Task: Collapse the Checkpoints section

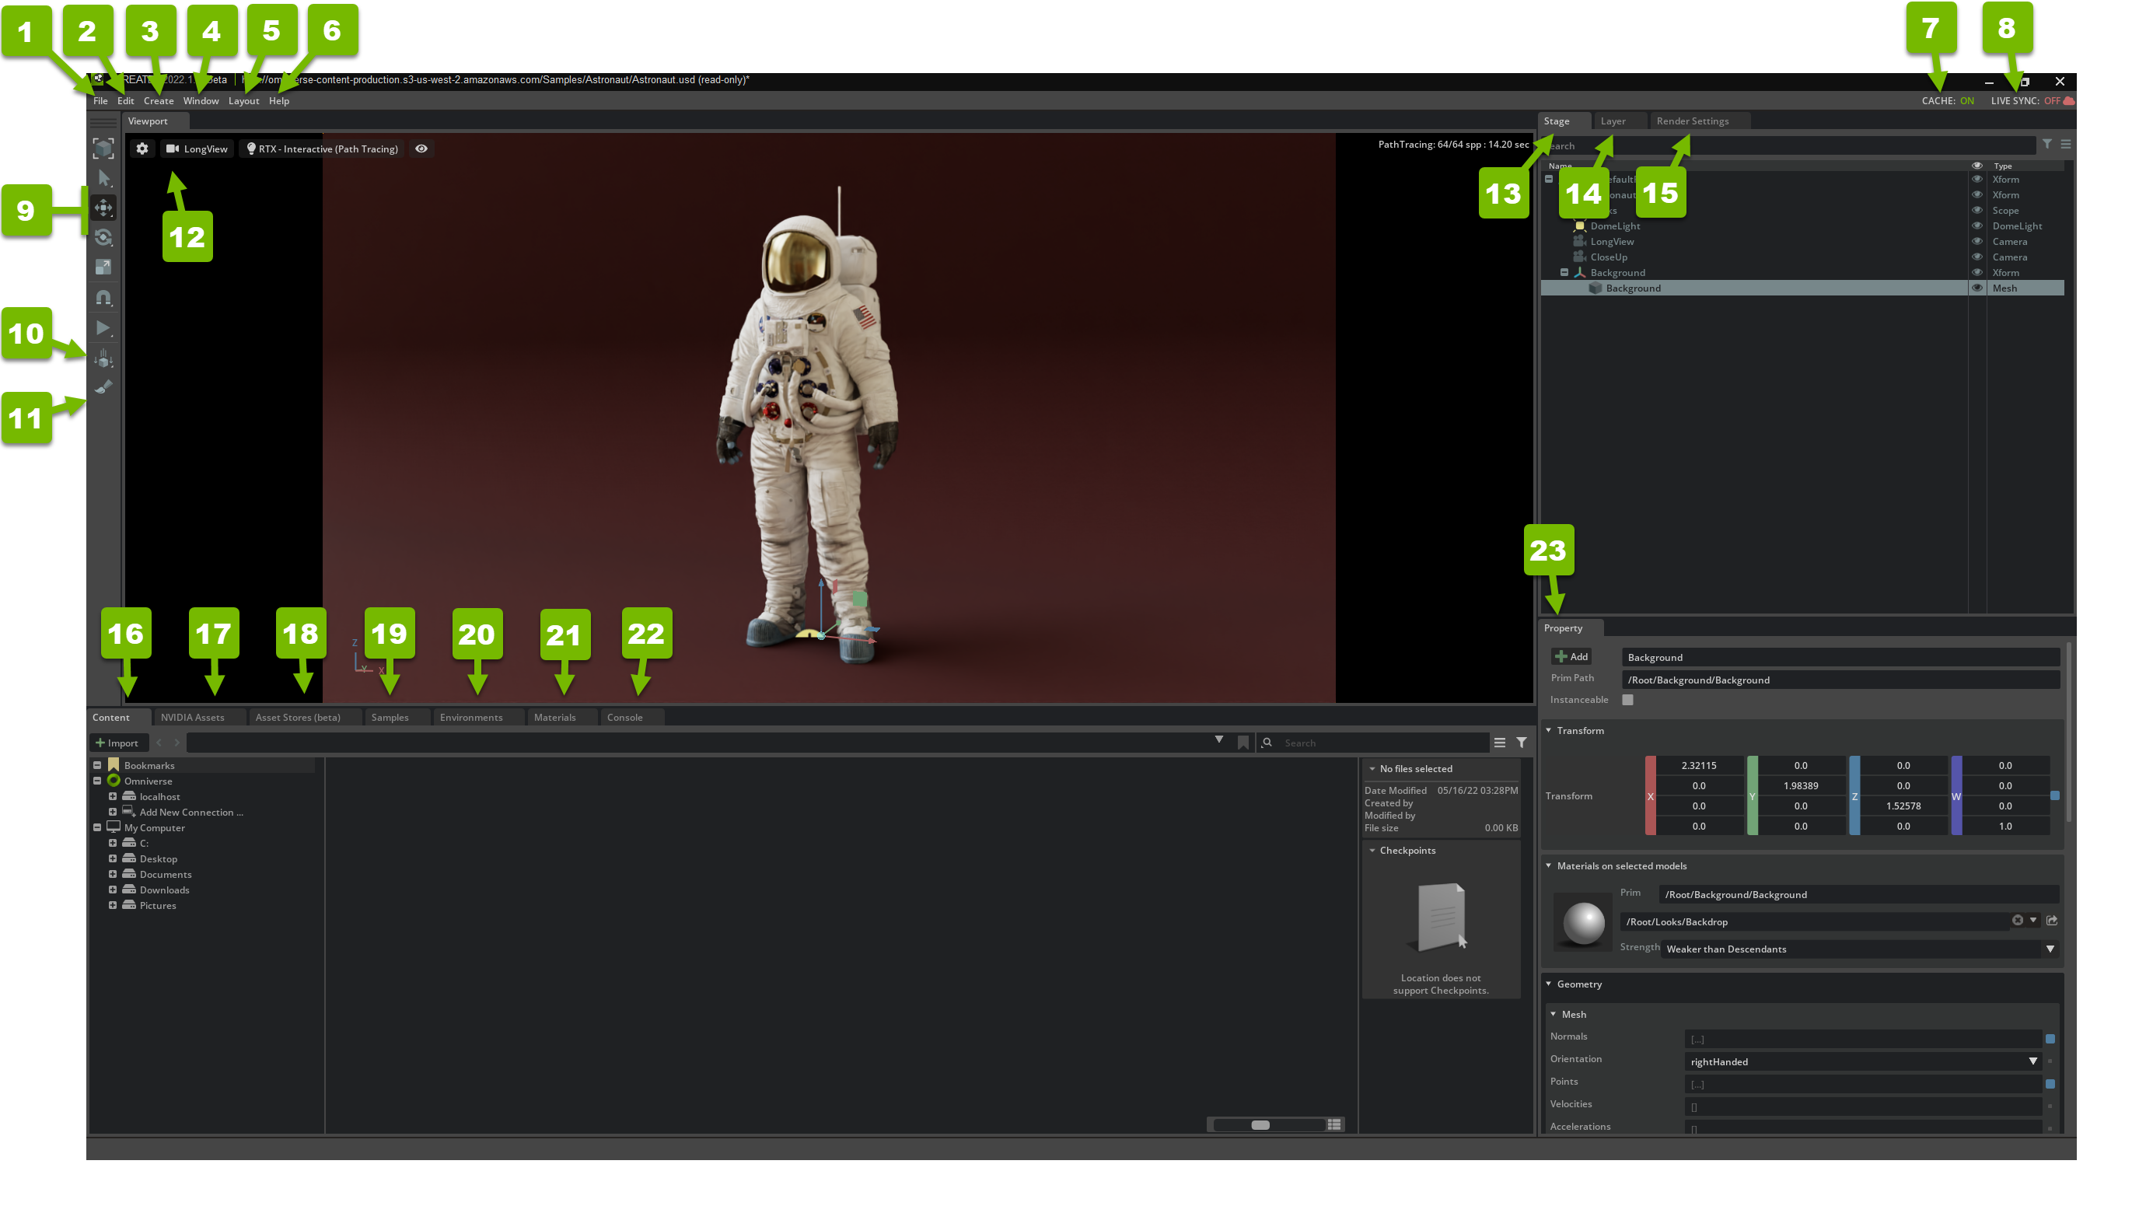Action: [1372, 851]
